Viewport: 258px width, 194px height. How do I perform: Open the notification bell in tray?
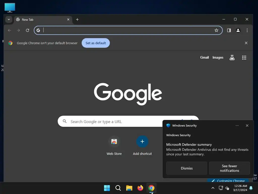point(251,188)
